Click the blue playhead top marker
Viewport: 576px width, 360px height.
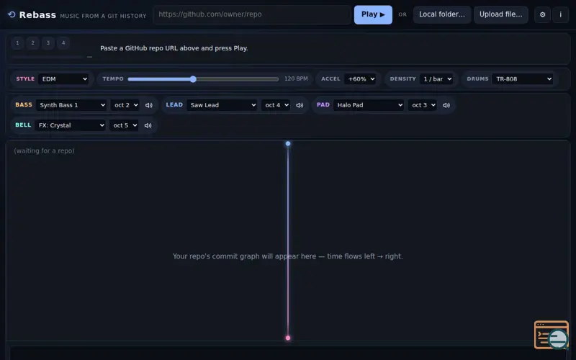click(x=288, y=143)
